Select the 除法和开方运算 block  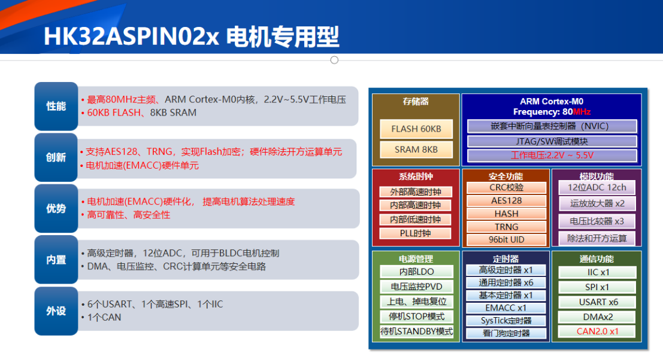coord(597,238)
